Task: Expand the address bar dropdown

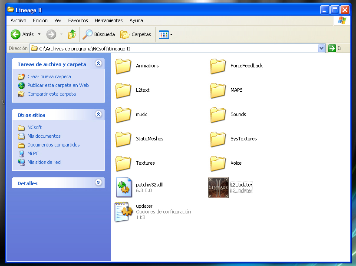Action: tap(321, 48)
